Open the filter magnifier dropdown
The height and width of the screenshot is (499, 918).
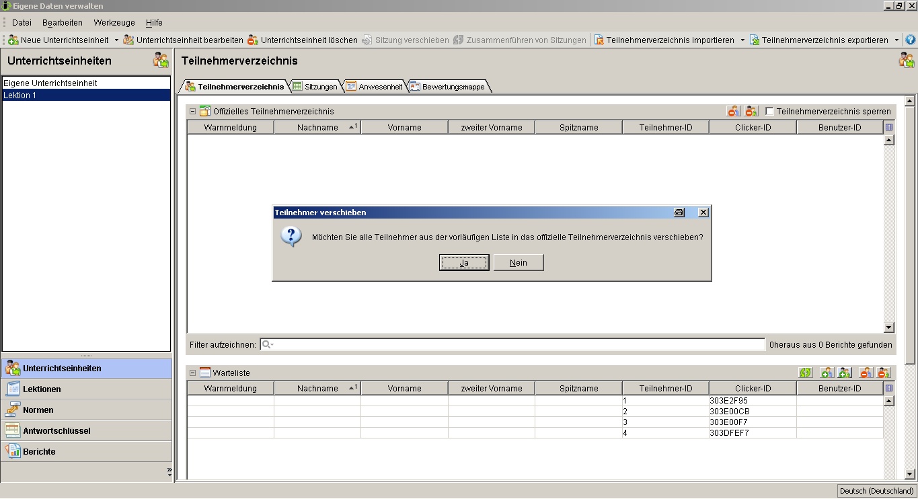(268, 344)
